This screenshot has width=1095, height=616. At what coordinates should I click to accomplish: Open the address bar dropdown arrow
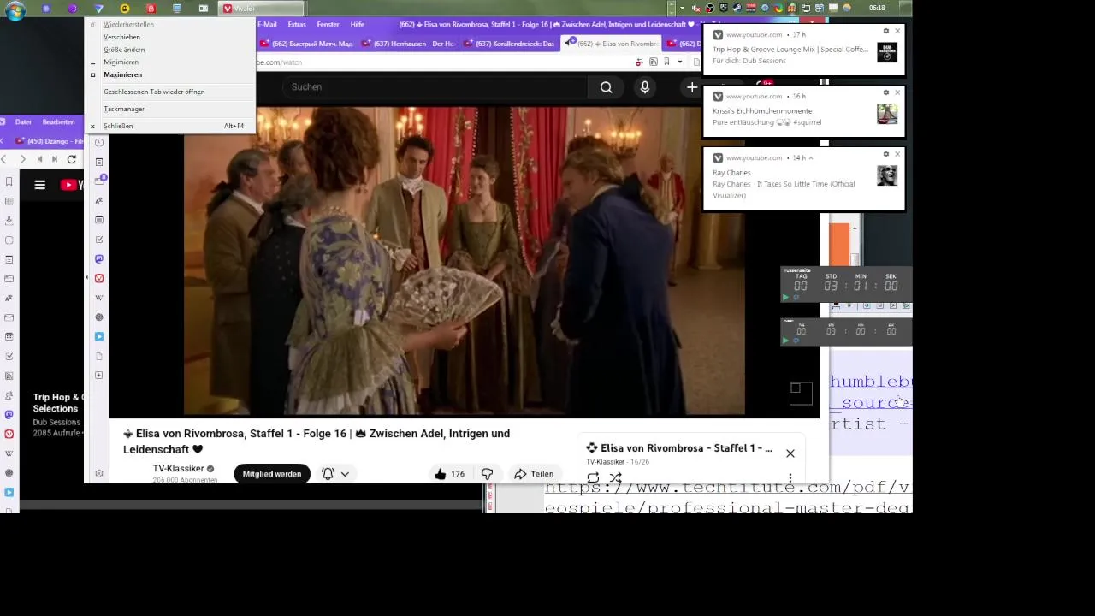click(680, 62)
